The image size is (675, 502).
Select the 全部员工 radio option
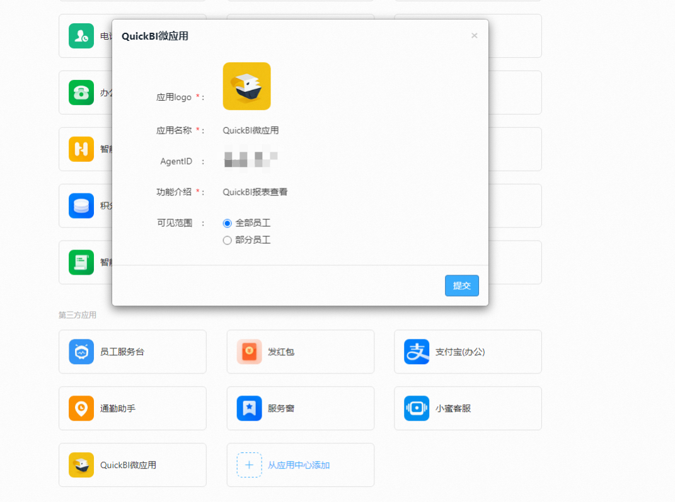pyautogui.click(x=228, y=223)
